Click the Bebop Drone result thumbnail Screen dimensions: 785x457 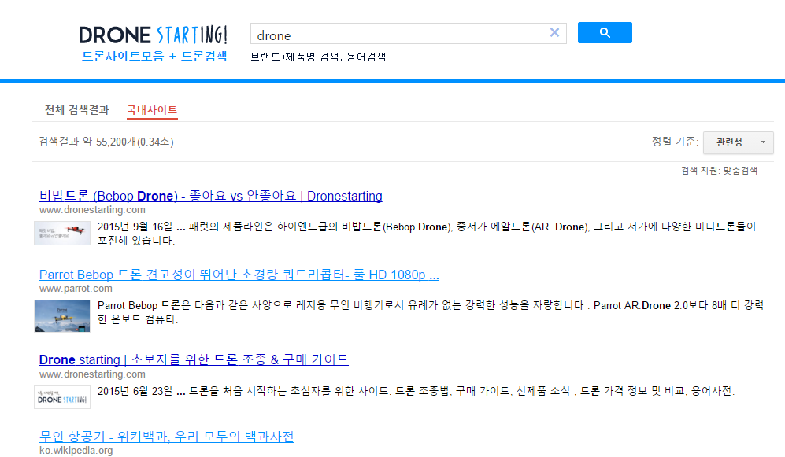[x=62, y=233]
